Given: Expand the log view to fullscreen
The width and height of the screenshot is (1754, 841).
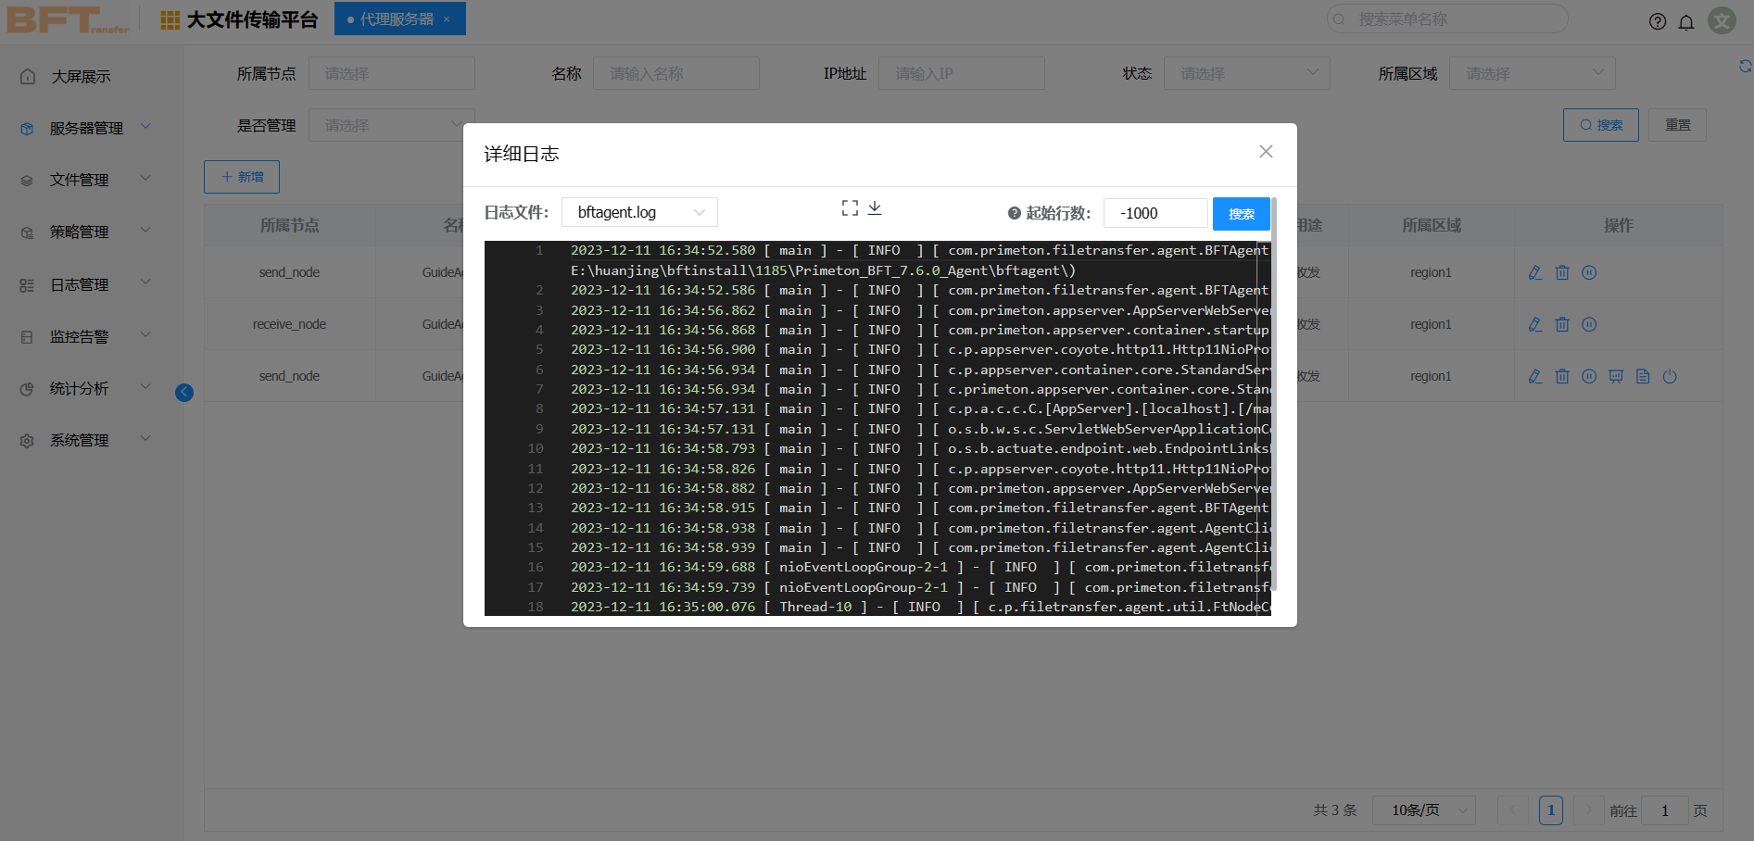Looking at the screenshot, I should click(850, 208).
